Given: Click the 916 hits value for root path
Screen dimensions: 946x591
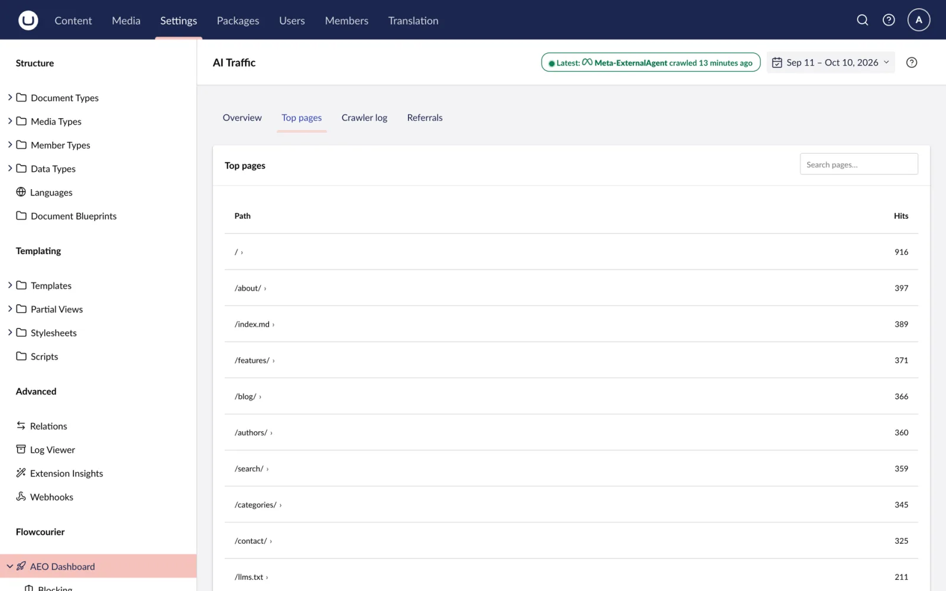Looking at the screenshot, I should click(x=901, y=252).
